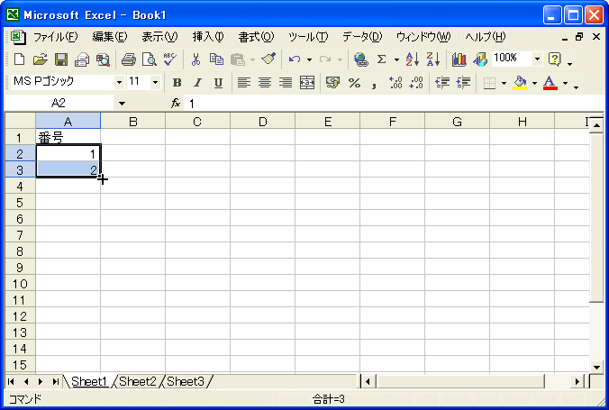Jump to first sheet tab arrow
Image resolution: width=609 pixels, height=410 pixels.
pos(11,382)
